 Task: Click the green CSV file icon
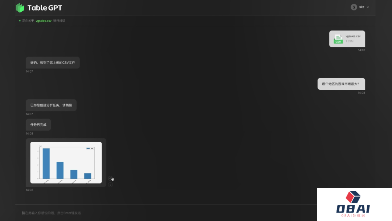338,39
